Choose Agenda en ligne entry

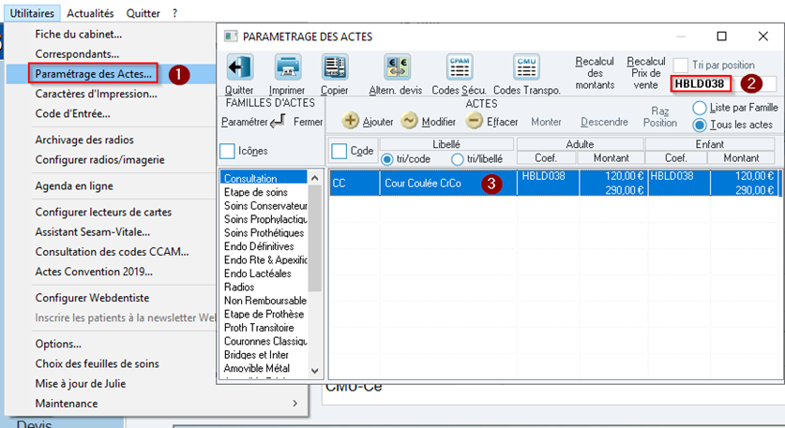[74, 186]
